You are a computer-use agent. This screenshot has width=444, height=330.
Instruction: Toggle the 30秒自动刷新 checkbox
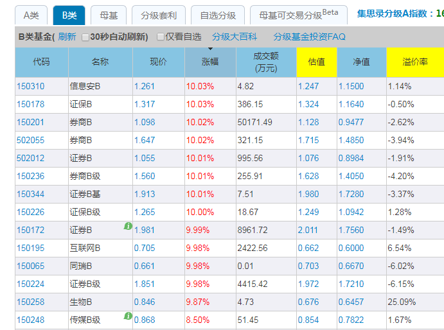tap(85, 37)
